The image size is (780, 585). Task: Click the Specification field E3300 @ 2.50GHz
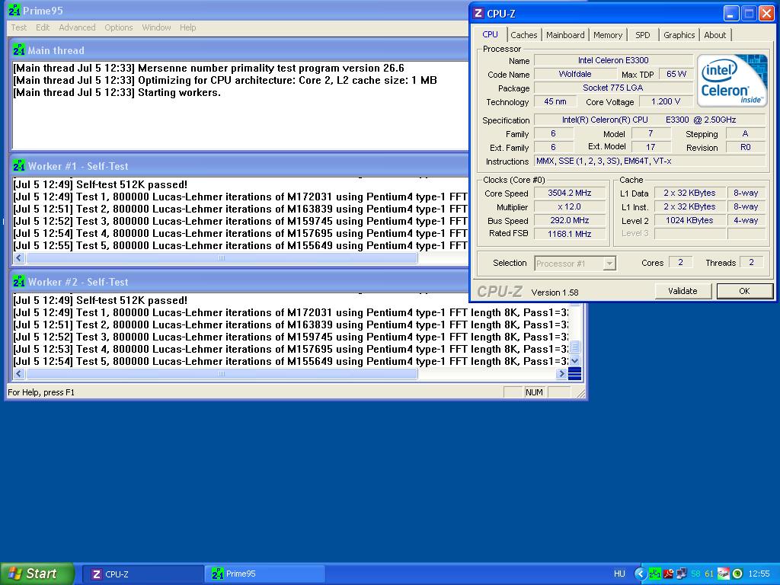point(650,120)
